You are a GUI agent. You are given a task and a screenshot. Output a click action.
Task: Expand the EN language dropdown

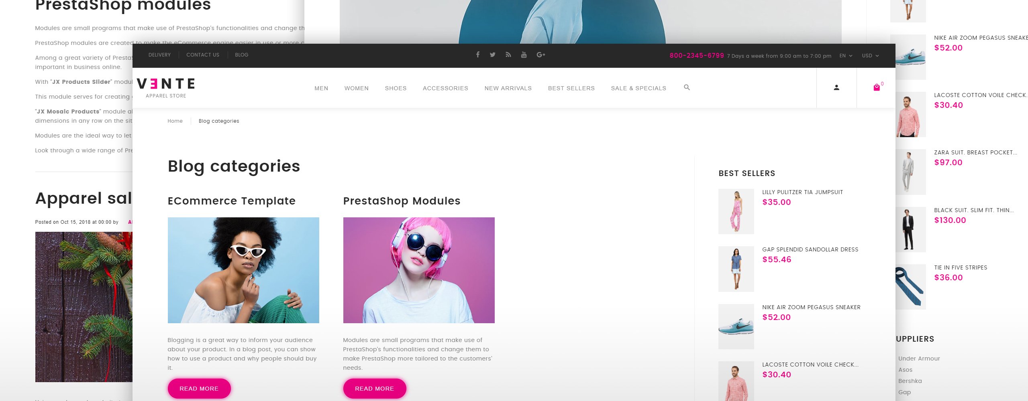click(x=846, y=56)
